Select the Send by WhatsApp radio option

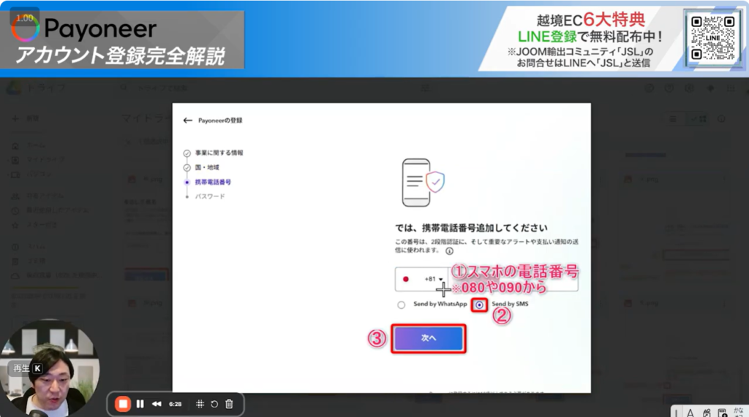pos(401,305)
